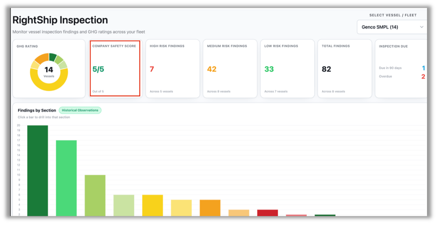Click the GHG rating donut chart

(49, 72)
